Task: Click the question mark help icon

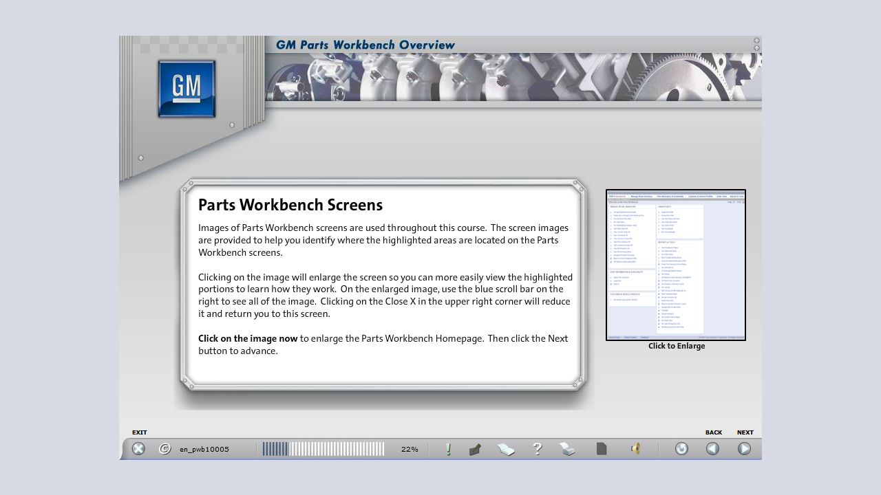Action: pyautogui.click(x=538, y=449)
